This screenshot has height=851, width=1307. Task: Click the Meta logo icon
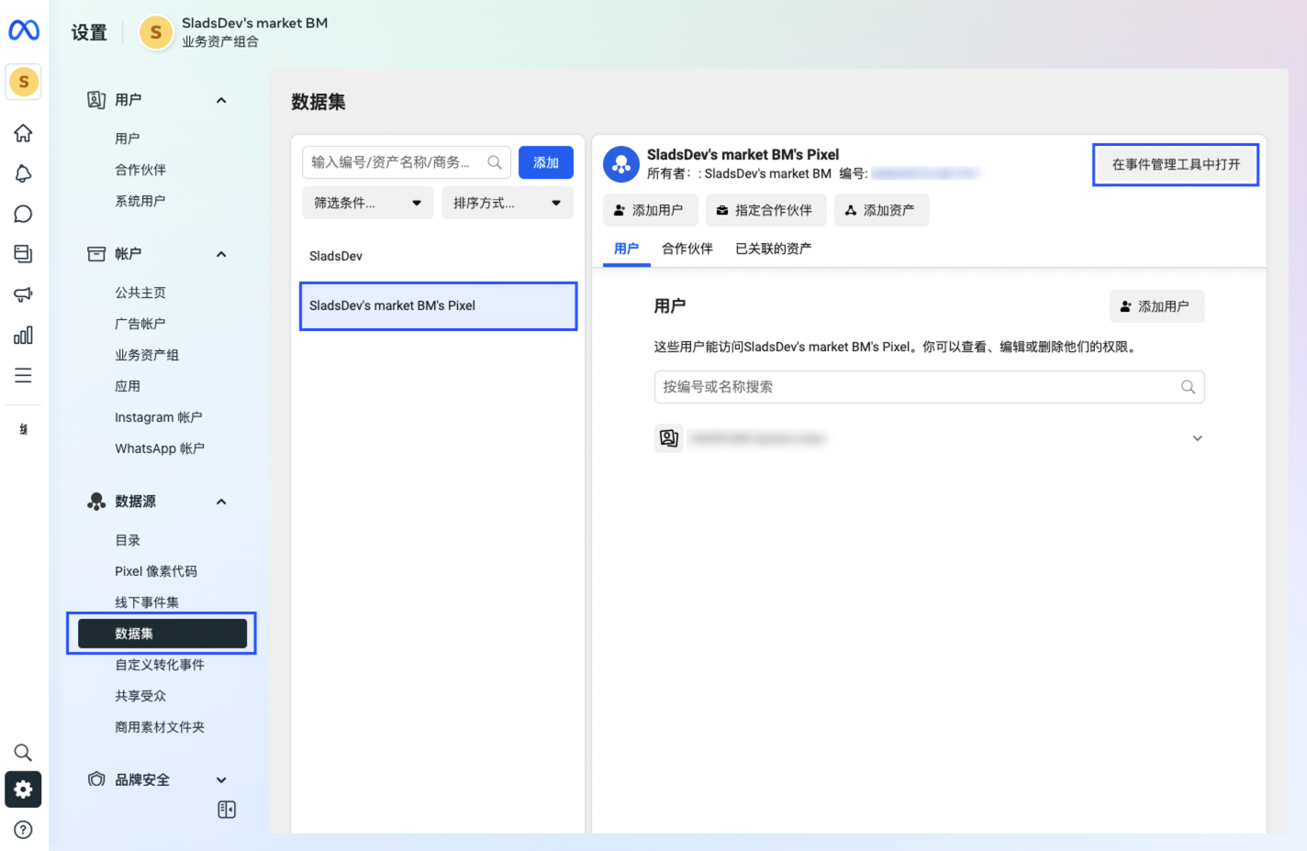pyautogui.click(x=24, y=31)
